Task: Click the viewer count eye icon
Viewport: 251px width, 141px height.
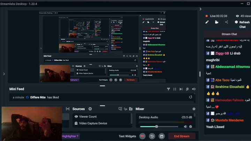Action: point(237,16)
